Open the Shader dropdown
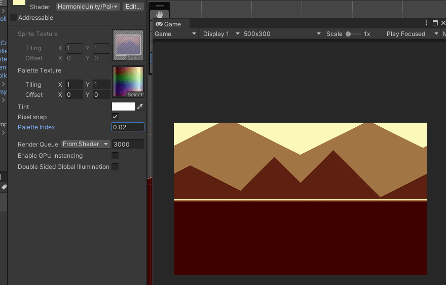 [x=88, y=7]
